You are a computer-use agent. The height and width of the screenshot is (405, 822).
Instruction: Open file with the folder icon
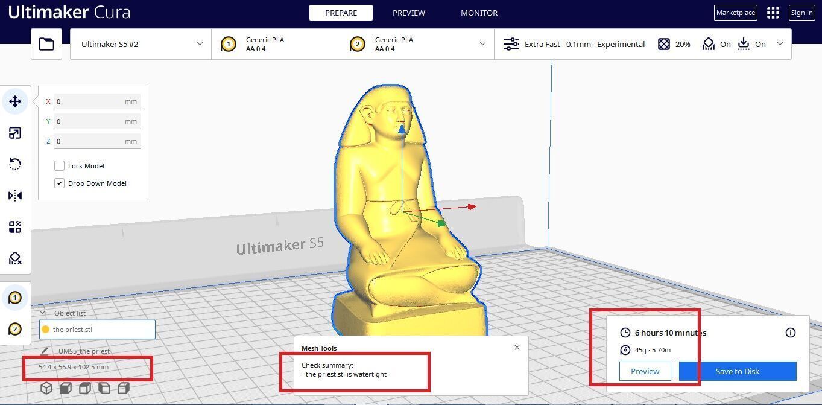coord(46,44)
